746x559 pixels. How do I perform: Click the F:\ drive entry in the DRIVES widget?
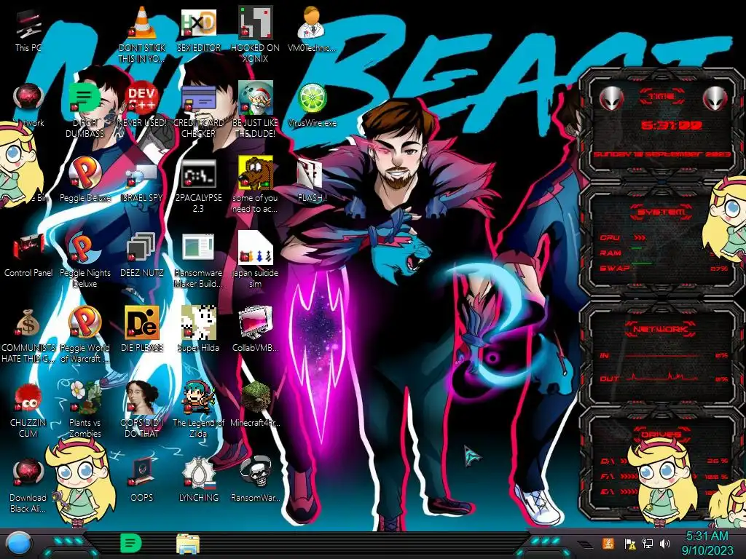[663, 476]
